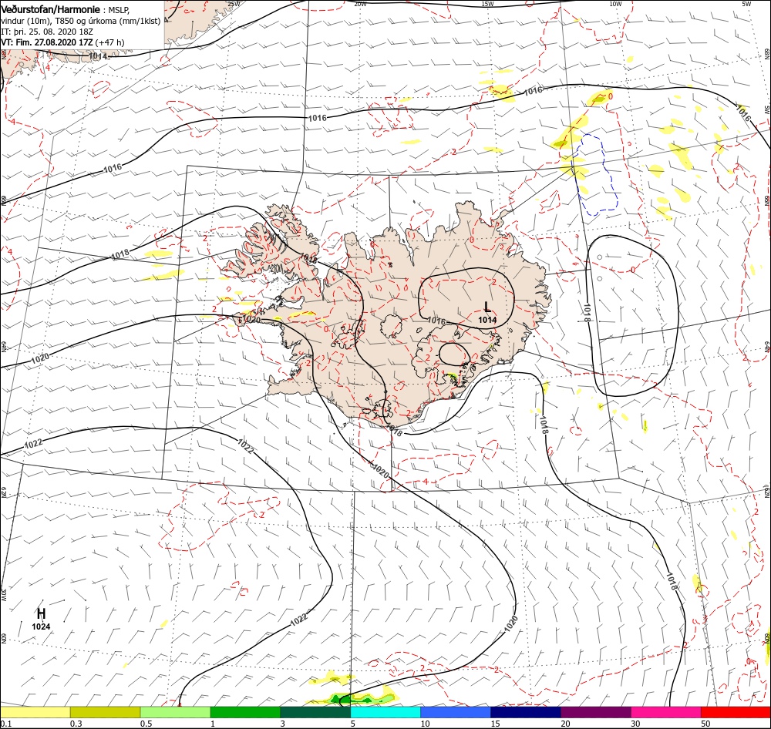
Task: Click the '10W' longitude label
Action: tap(615, 4)
